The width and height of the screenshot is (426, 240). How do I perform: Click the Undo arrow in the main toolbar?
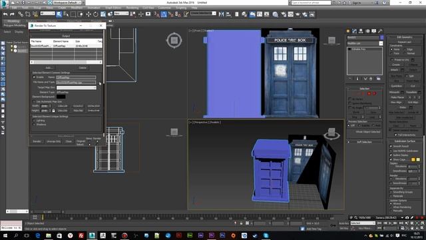pos(5,14)
